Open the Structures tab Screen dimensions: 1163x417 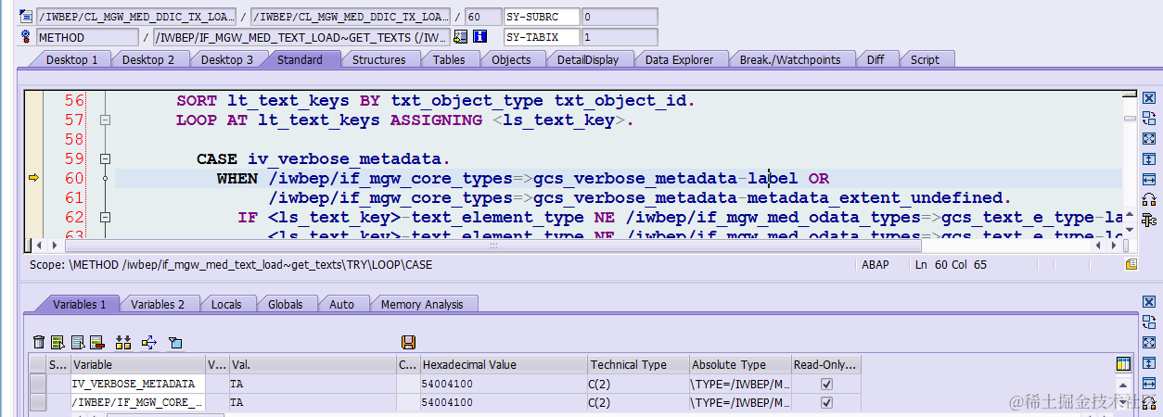(378, 59)
